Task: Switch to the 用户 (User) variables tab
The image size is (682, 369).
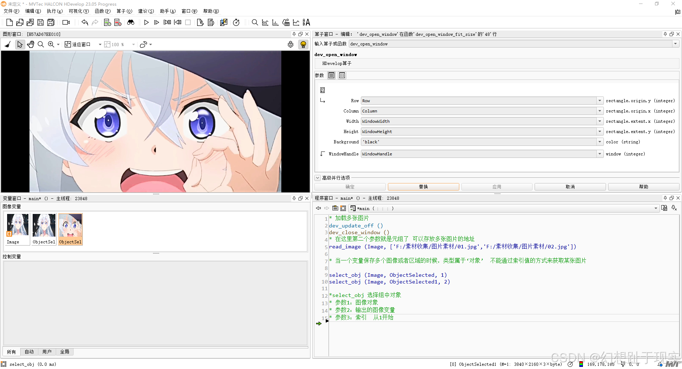Action: point(47,352)
